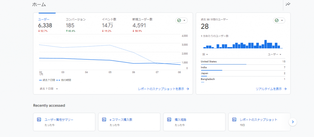Click the report icon on 購入経路 card
Viewport: 314px width, 137px height.
click(169, 119)
